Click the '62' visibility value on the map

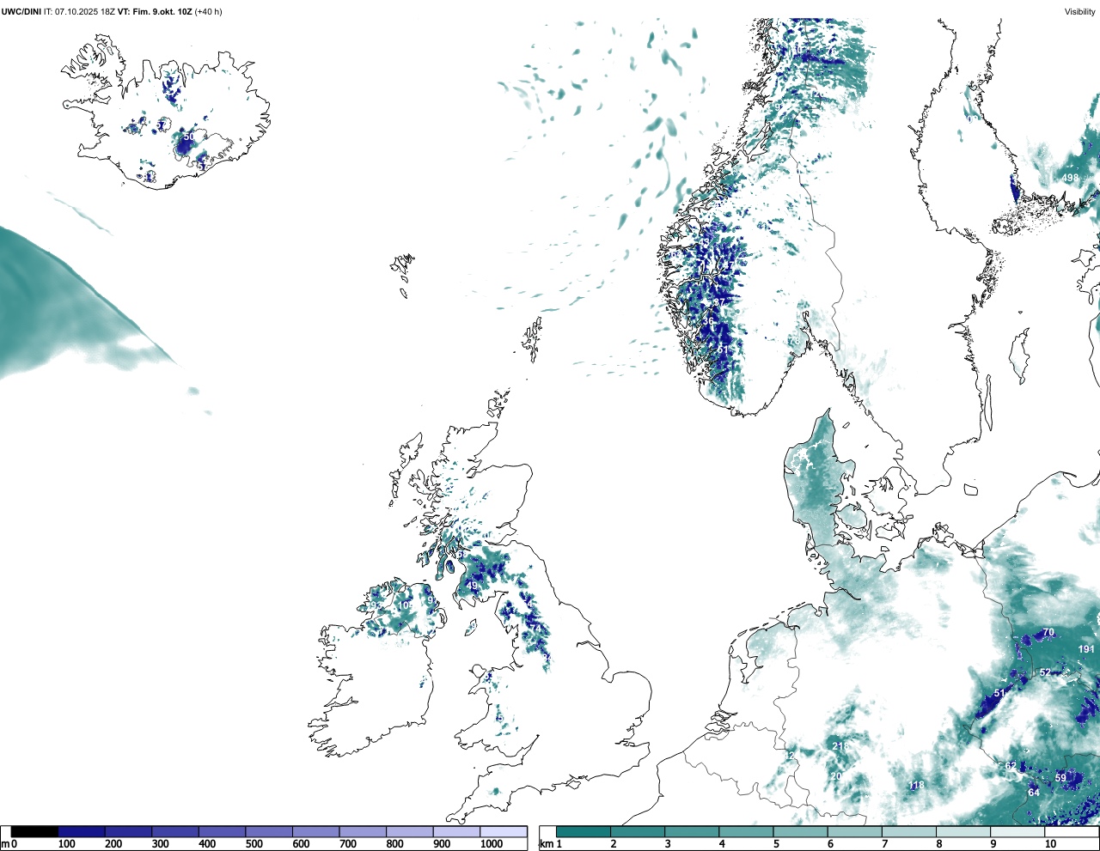pos(1011,766)
